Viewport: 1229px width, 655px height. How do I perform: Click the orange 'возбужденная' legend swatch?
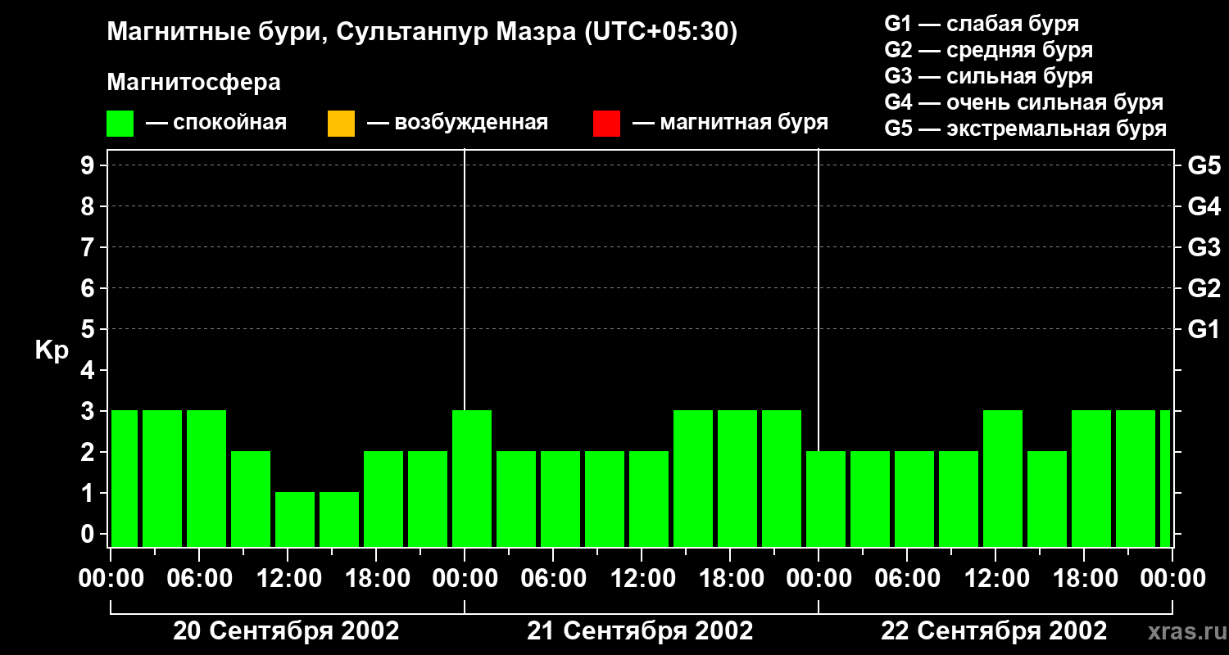(x=341, y=124)
